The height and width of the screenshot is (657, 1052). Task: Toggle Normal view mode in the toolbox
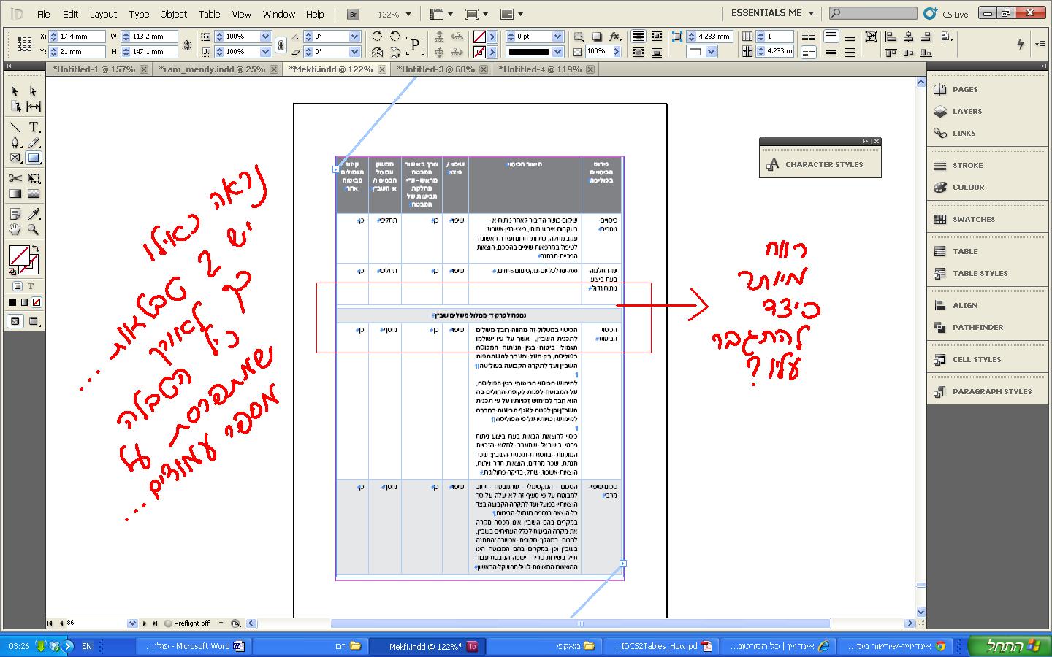click(15, 321)
